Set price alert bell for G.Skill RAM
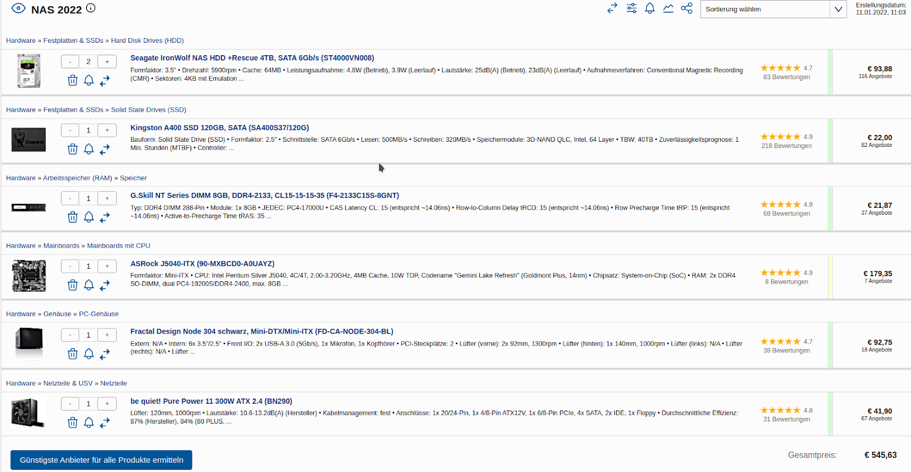The width and height of the screenshot is (911, 472). pyautogui.click(x=89, y=217)
